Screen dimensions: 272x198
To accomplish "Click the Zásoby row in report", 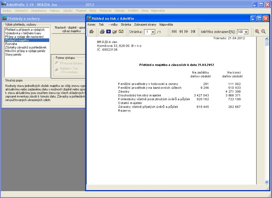I will [124, 92].
